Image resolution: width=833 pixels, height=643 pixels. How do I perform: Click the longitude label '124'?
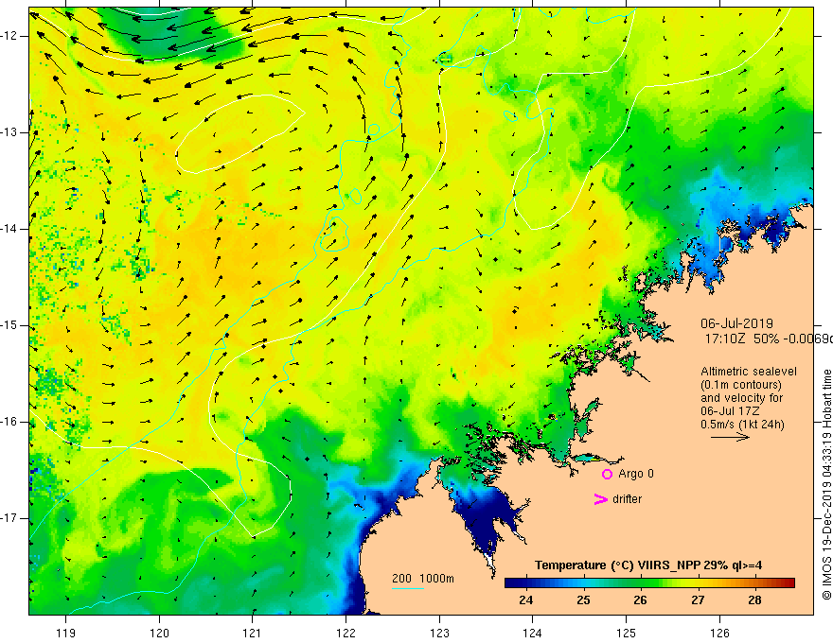point(533,633)
